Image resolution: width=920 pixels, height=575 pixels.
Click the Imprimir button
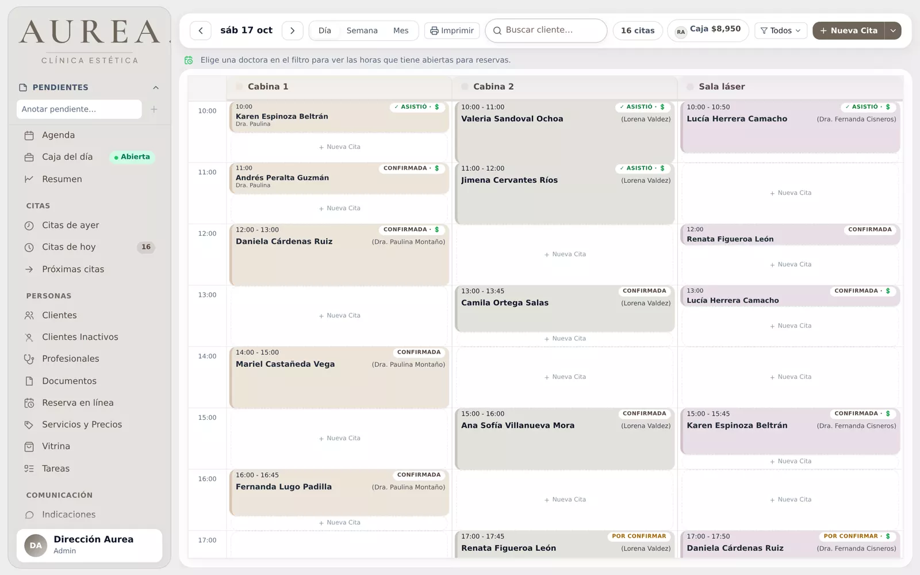(452, 30)
